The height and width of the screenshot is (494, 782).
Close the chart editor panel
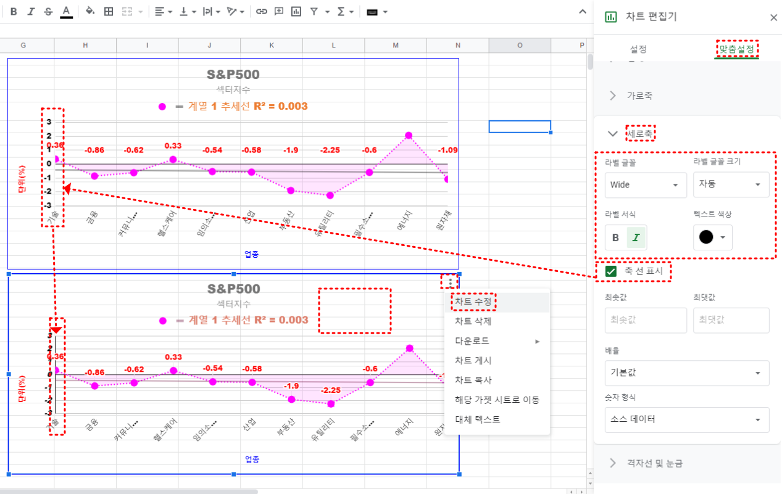pos(773,17)
